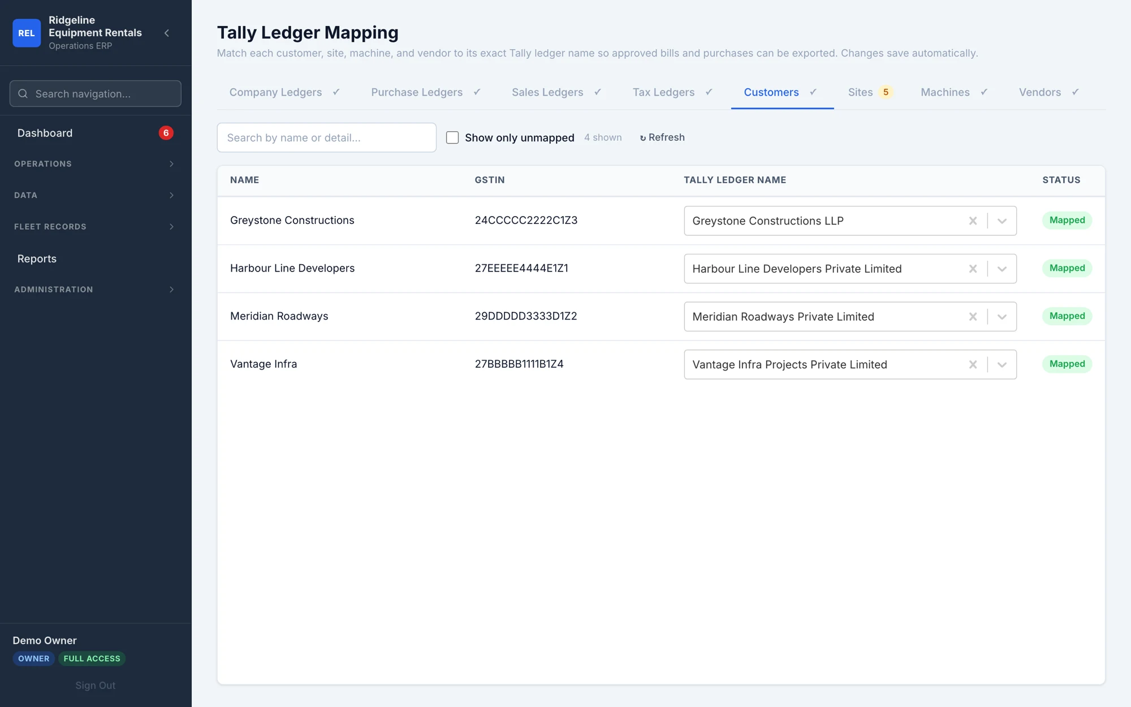Toggle Show only unmapped checkbox

tap(452, 137)
